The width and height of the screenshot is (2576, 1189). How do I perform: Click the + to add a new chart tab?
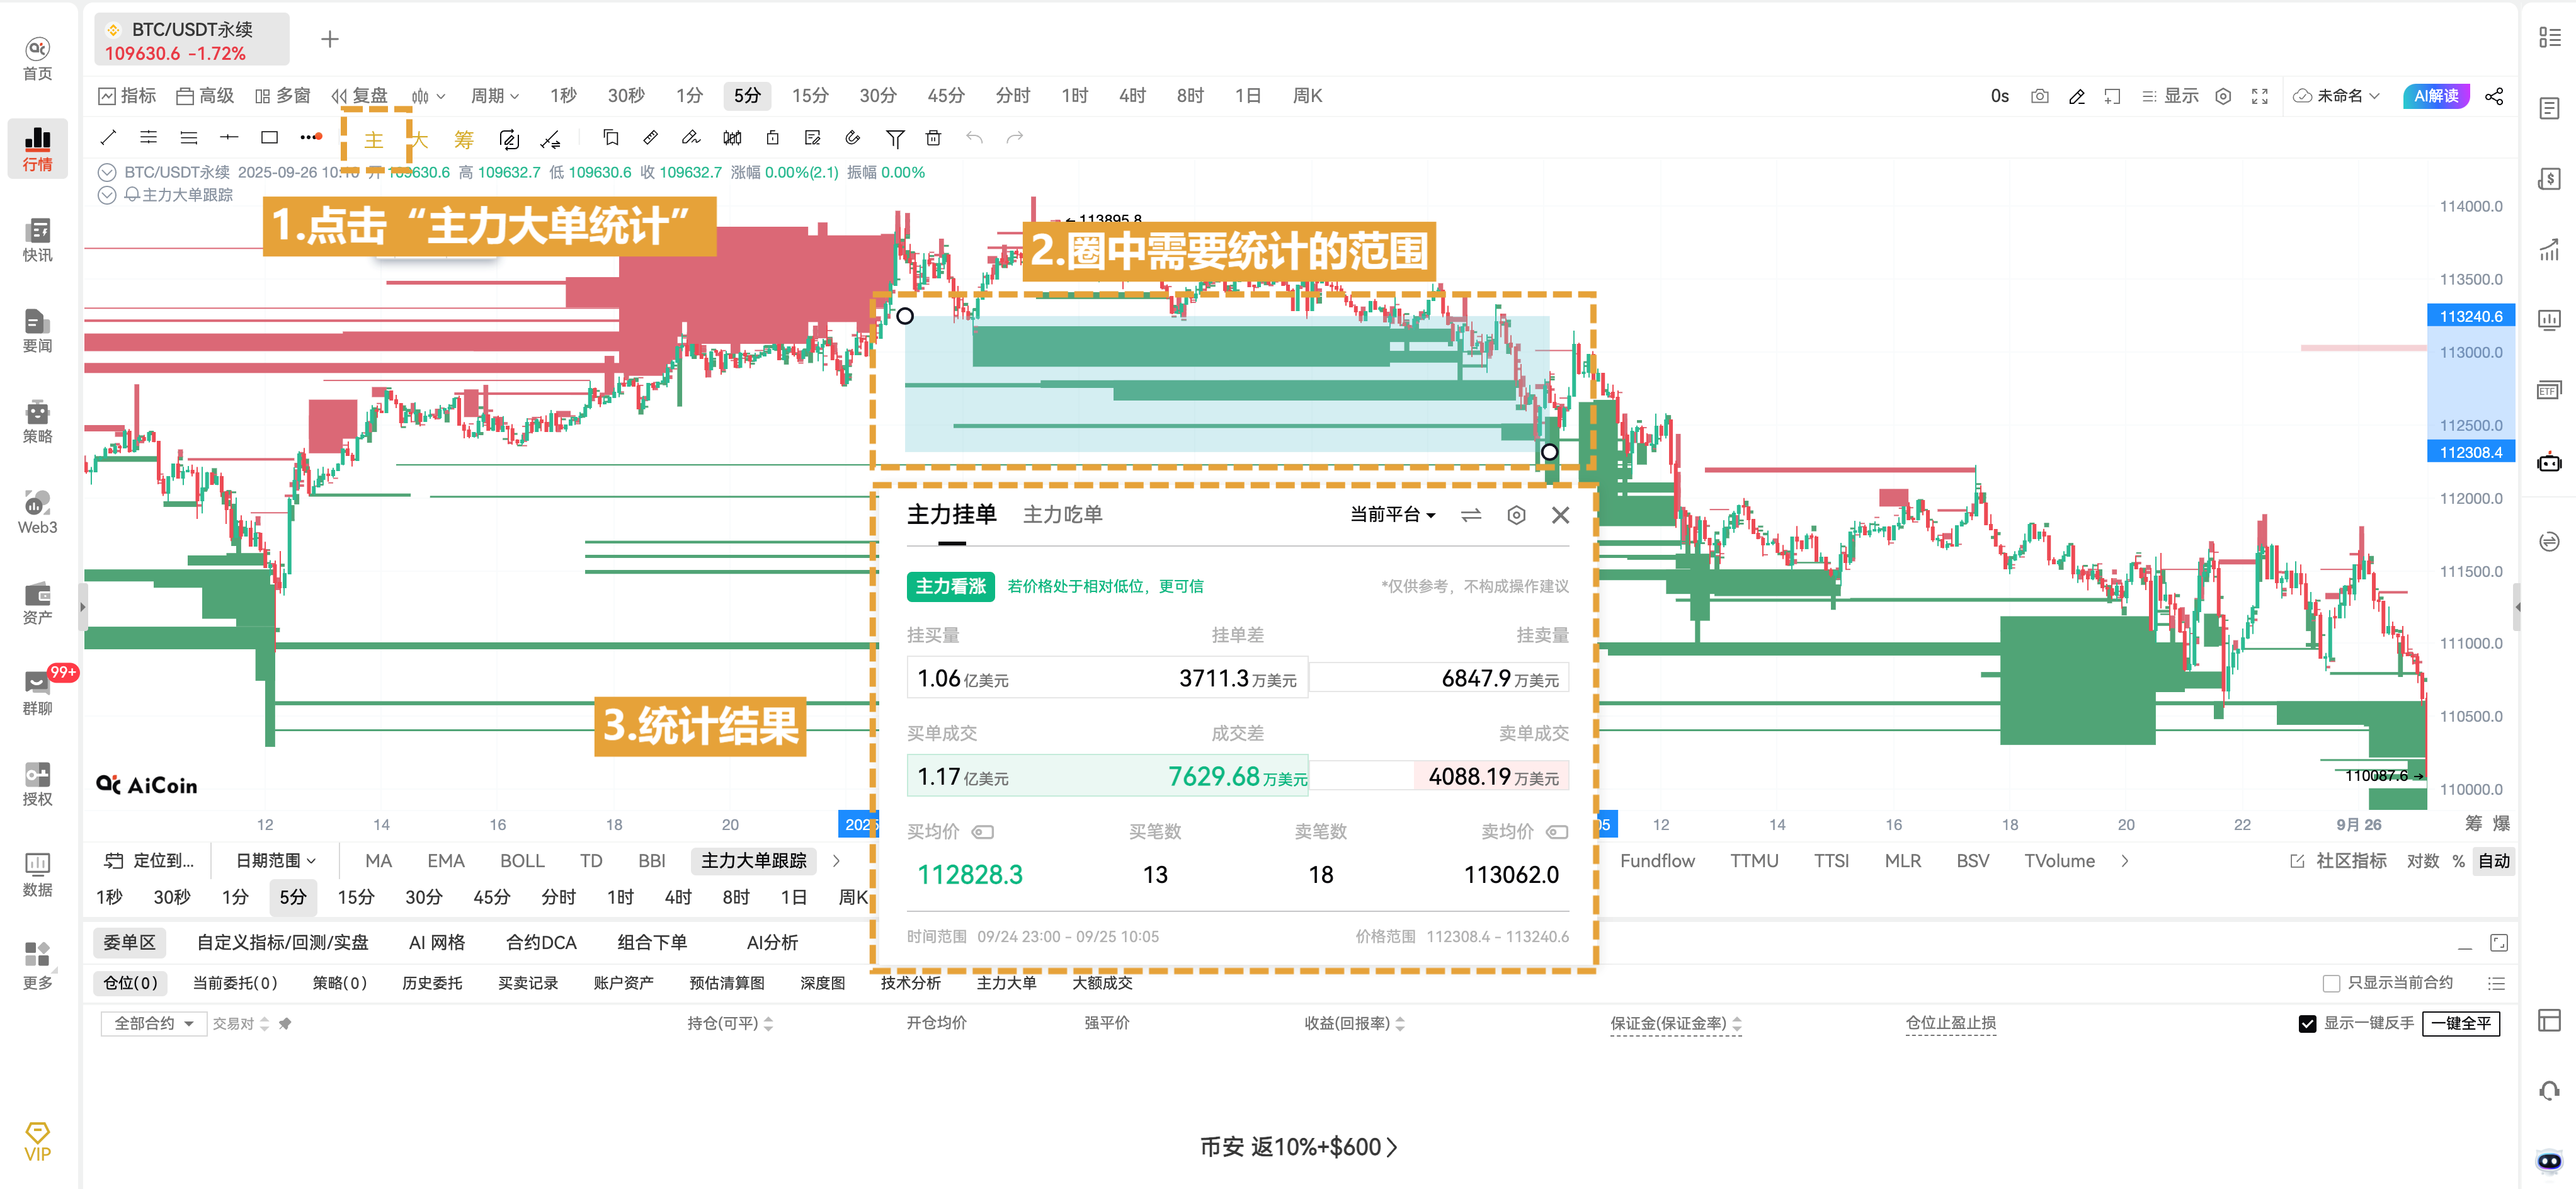[x=330, y=39]
